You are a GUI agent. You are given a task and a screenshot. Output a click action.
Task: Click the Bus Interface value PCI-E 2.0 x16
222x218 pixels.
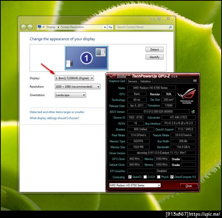[x=179, y=123]
